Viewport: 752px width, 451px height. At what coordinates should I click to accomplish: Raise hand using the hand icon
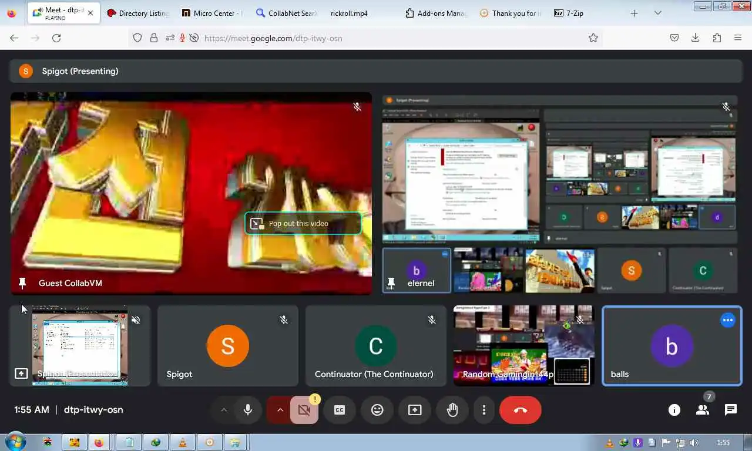(x=452, y=410)
